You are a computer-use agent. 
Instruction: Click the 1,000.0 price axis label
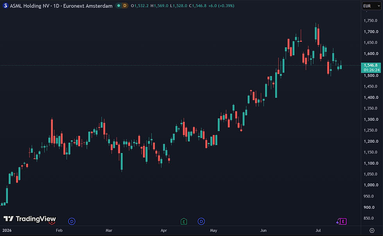(x=371, y=185)
